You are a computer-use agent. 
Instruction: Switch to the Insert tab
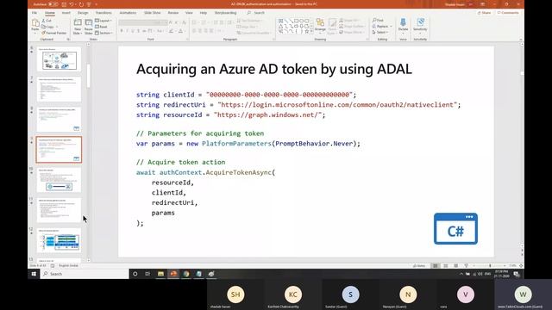pyautogui.click(x=66, y=13)
